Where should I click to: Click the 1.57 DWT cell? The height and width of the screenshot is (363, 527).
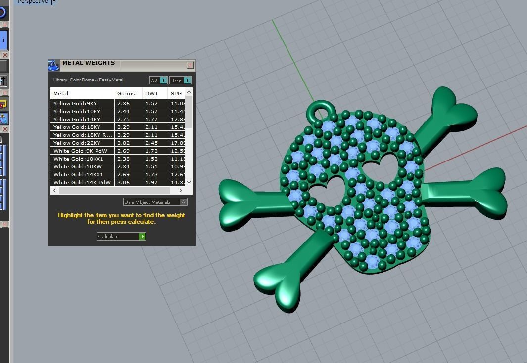click(x=155, y=111)
